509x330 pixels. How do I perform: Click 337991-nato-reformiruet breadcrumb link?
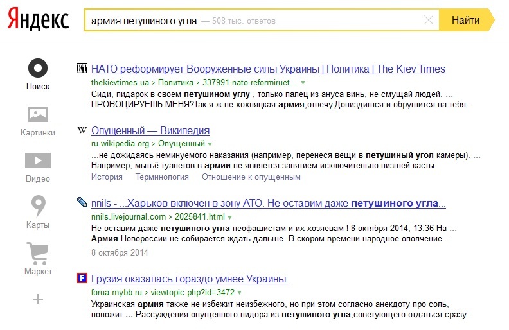pyautogui.click(x=249, y=83)
